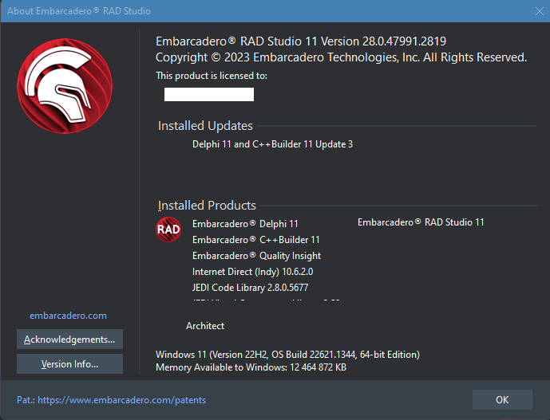Image resolution: width=550 pixels, height=420 pixels.
Task: Select Embarcadero Quality Insight entry
Action: point(256,256)
